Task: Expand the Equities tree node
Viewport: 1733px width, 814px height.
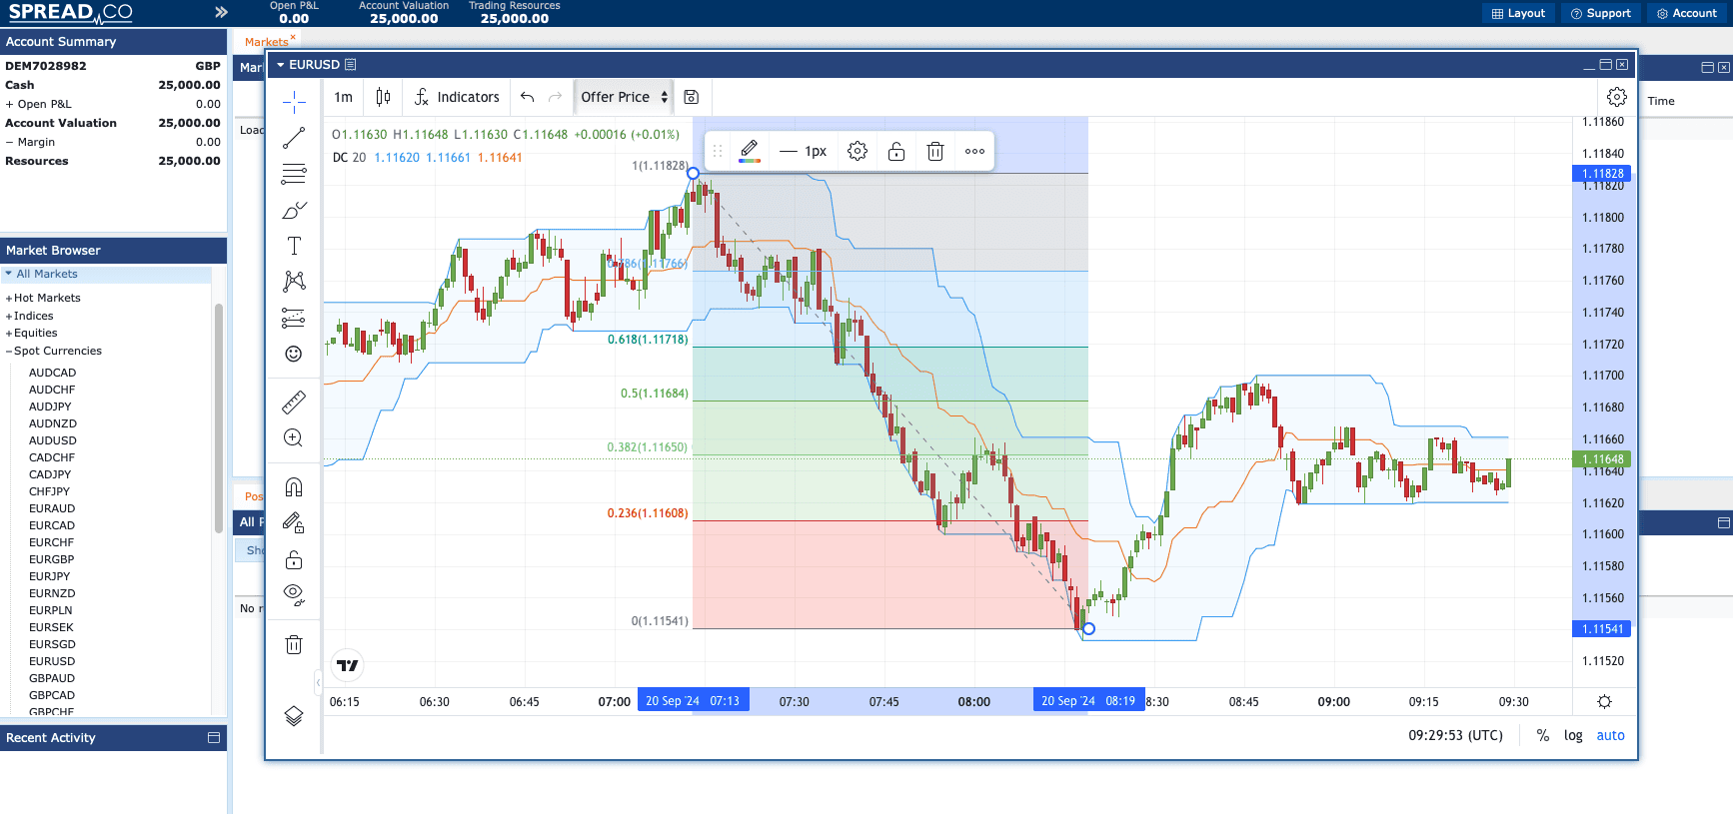Action: [x=9, y=334]
